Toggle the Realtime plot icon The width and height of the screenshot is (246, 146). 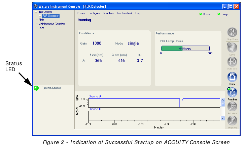pyautogui.click(x=232, y=92)
